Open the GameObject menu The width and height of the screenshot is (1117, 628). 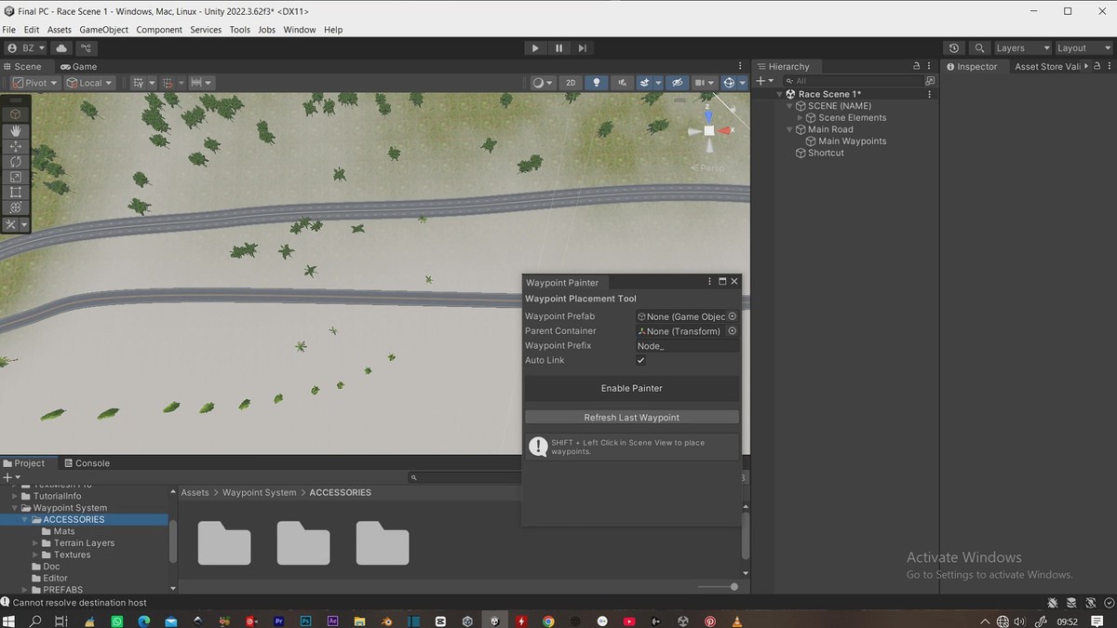click(x=103, y=30)
